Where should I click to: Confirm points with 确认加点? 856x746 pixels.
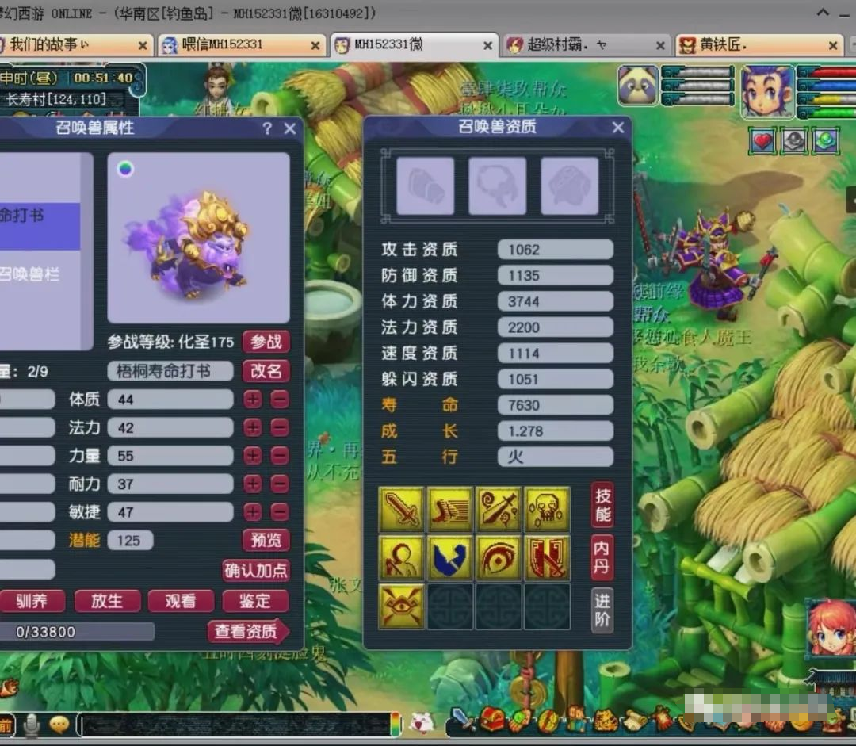[255, 570]
